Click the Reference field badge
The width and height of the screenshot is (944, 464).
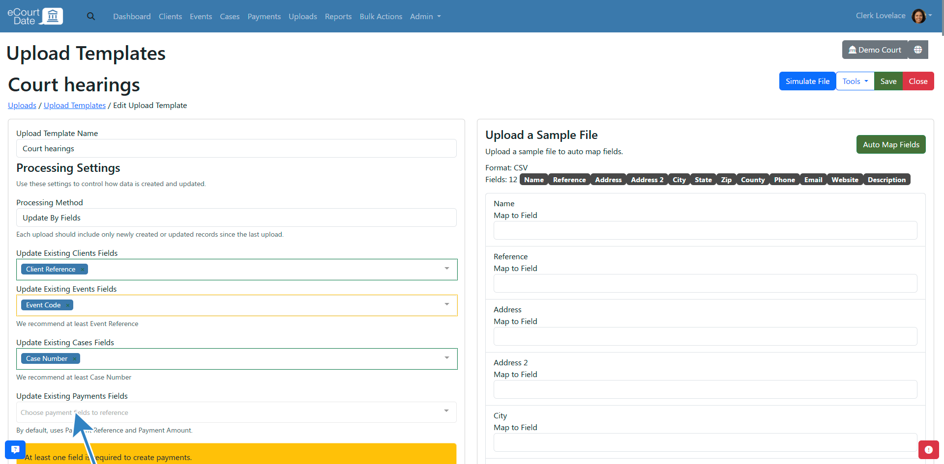coord(569,180)
